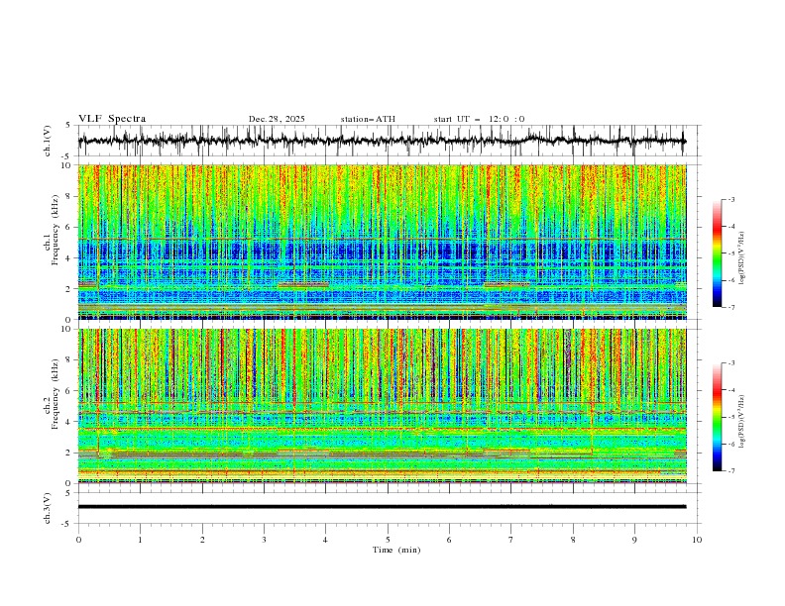
Task: Click the time axis tick label "7"
Action: pos(511,540)
